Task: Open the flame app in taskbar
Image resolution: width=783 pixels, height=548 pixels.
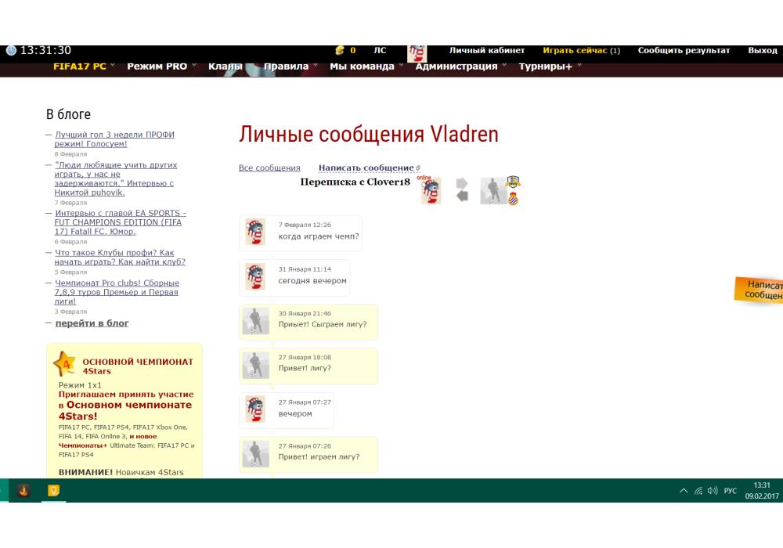Action: click(x=23, y=491)
